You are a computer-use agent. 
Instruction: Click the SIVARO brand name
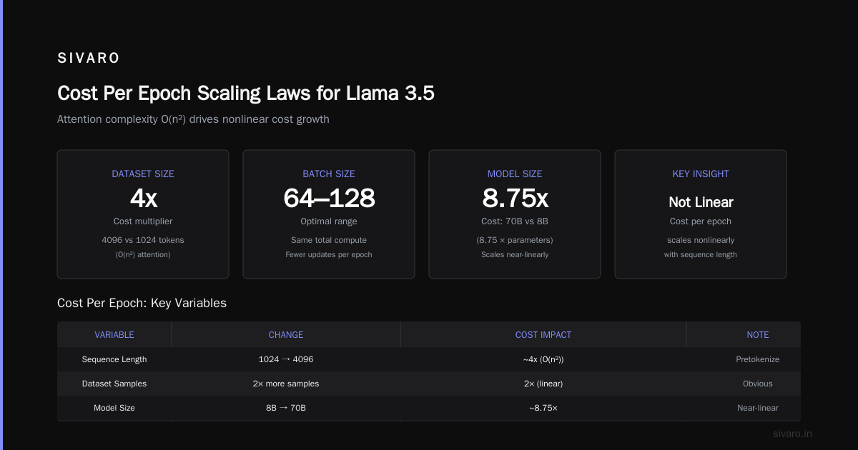(x=89, y=59)
